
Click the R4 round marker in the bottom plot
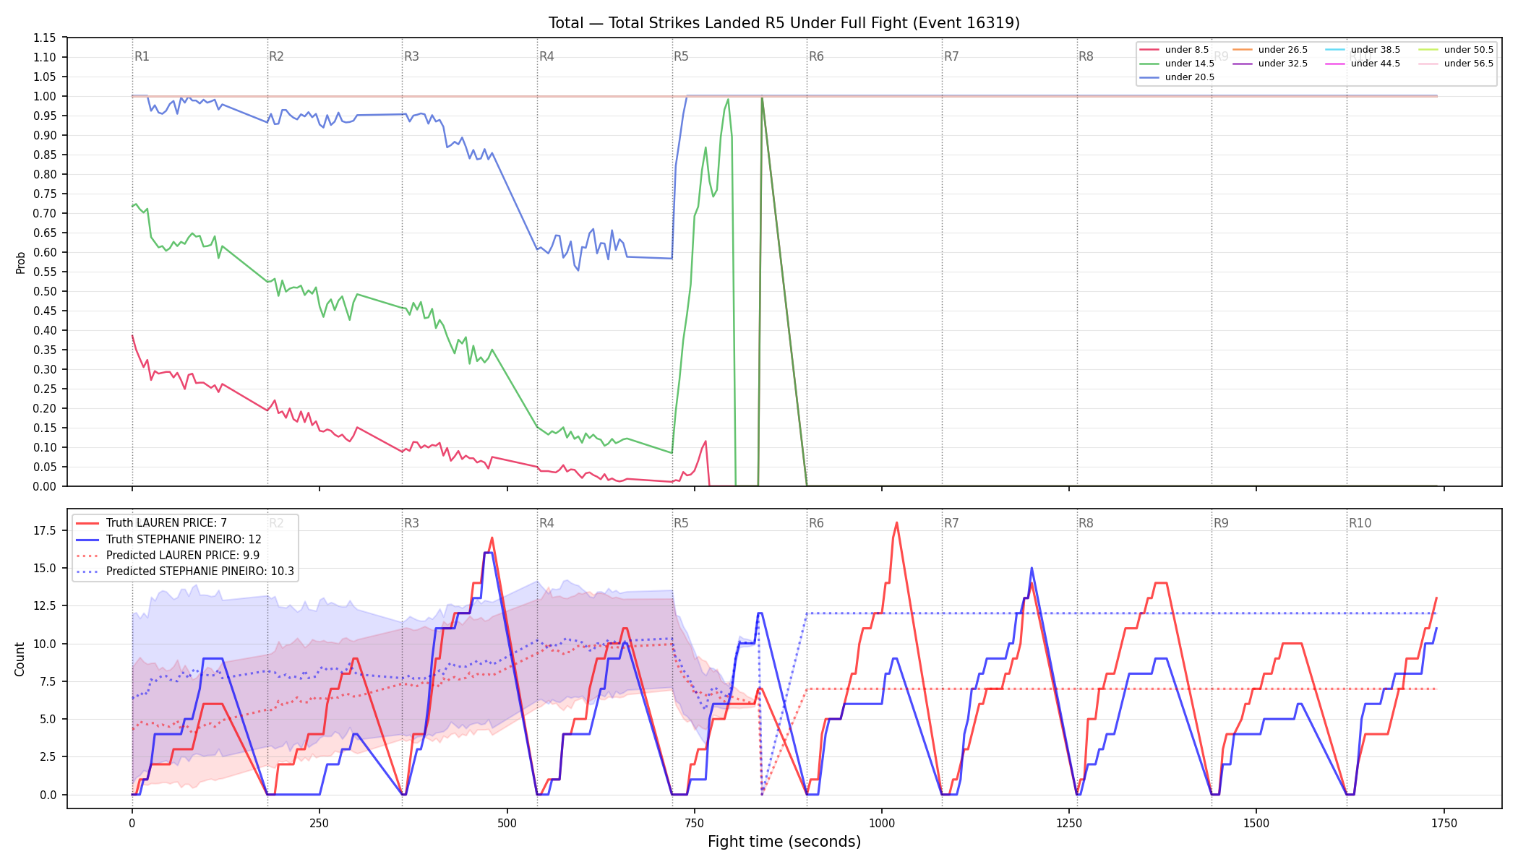[x=546, y=523]
